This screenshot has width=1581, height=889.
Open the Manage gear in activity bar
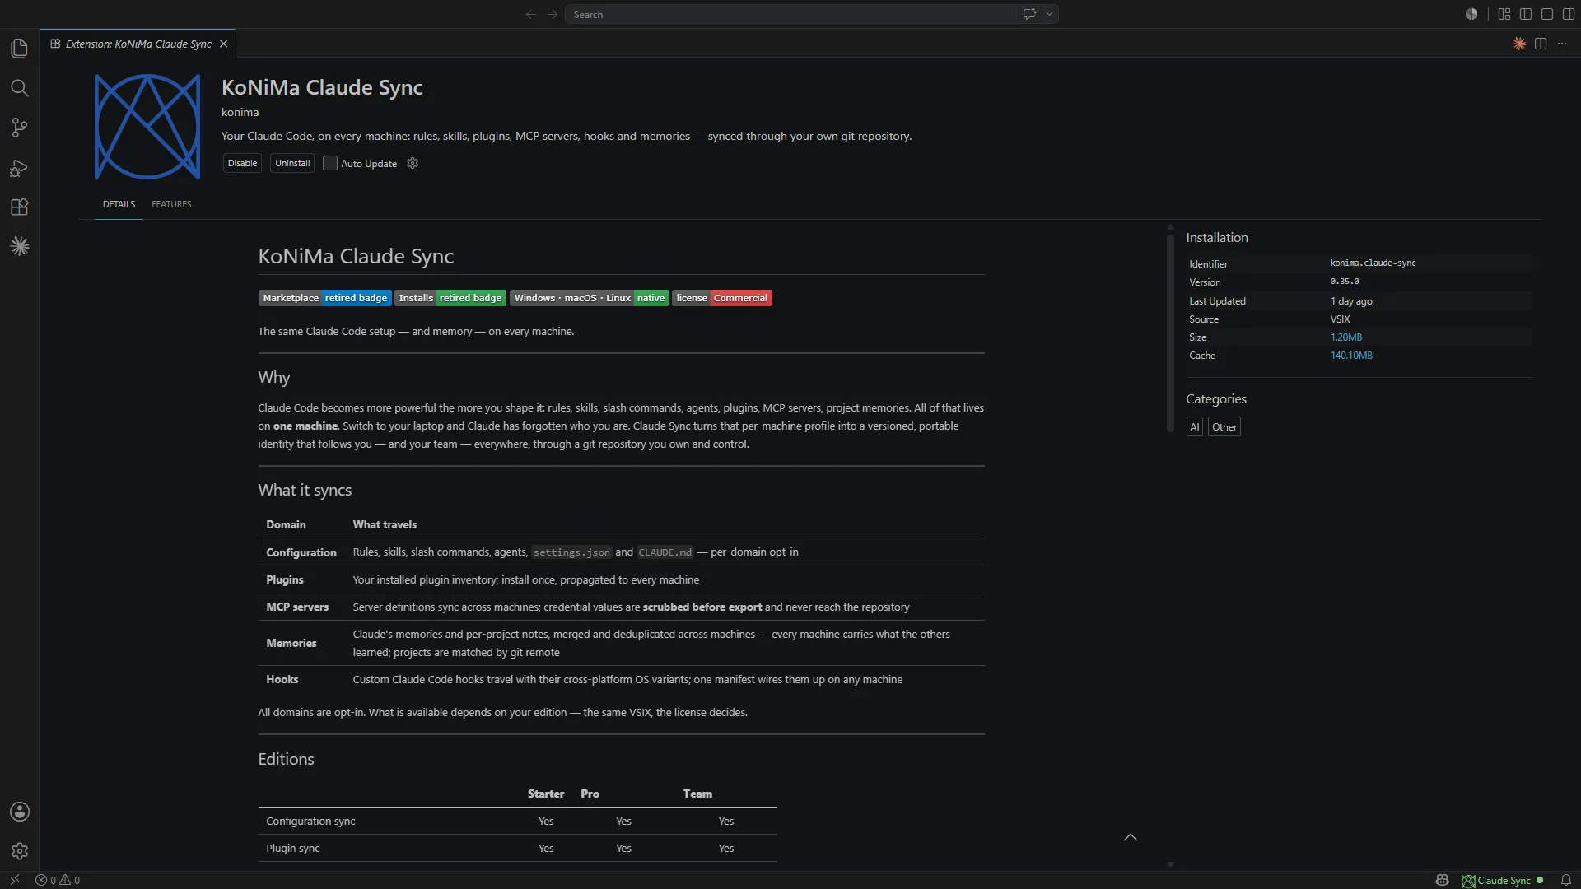tap(20, 851)
